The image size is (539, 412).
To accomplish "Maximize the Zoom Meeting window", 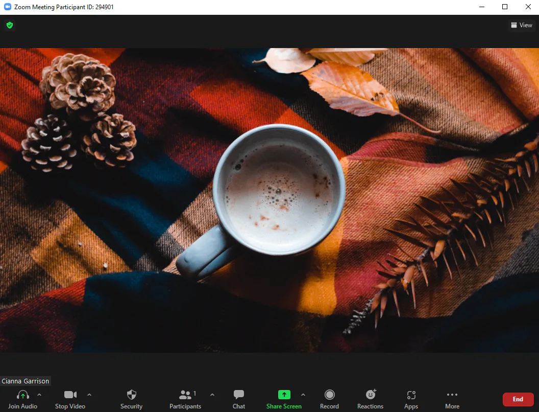I will [505, 7].
